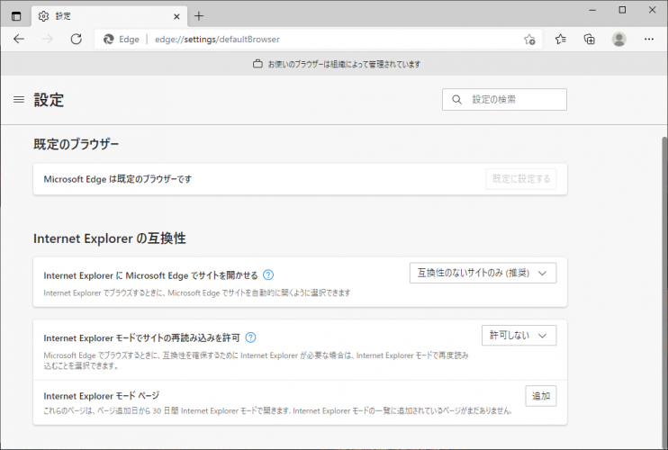Click the address bar URL edge://settings/defaultBrowser
Screen dimensions: 668x450
[217, 40]
